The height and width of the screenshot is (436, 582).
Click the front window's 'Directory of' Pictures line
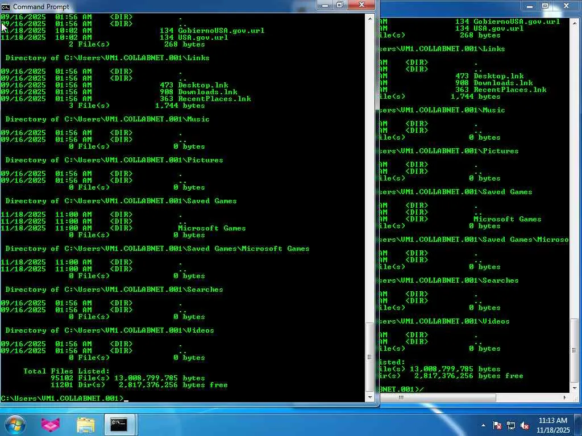114,160
